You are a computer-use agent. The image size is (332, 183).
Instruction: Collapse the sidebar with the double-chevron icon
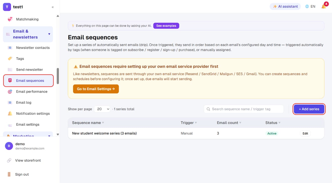(x=52, y=7)
